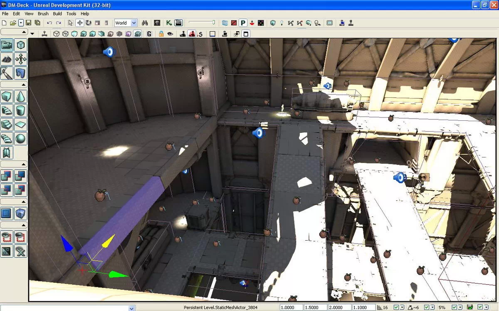The height and width of the screenshot is (311, 499).
Task: Click the Open folder icon
Action: pyautogui.click(x=13, y=23)
